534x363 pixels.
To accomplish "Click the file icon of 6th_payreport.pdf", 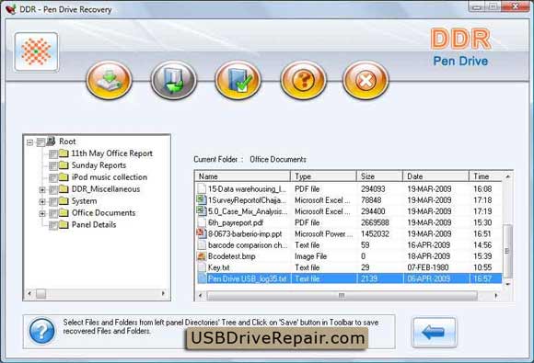I will click(202, 222).
